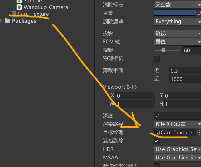Click the 渲染路径 property label
This screenshot has width=201, height=167.
(x=113, y=124)
